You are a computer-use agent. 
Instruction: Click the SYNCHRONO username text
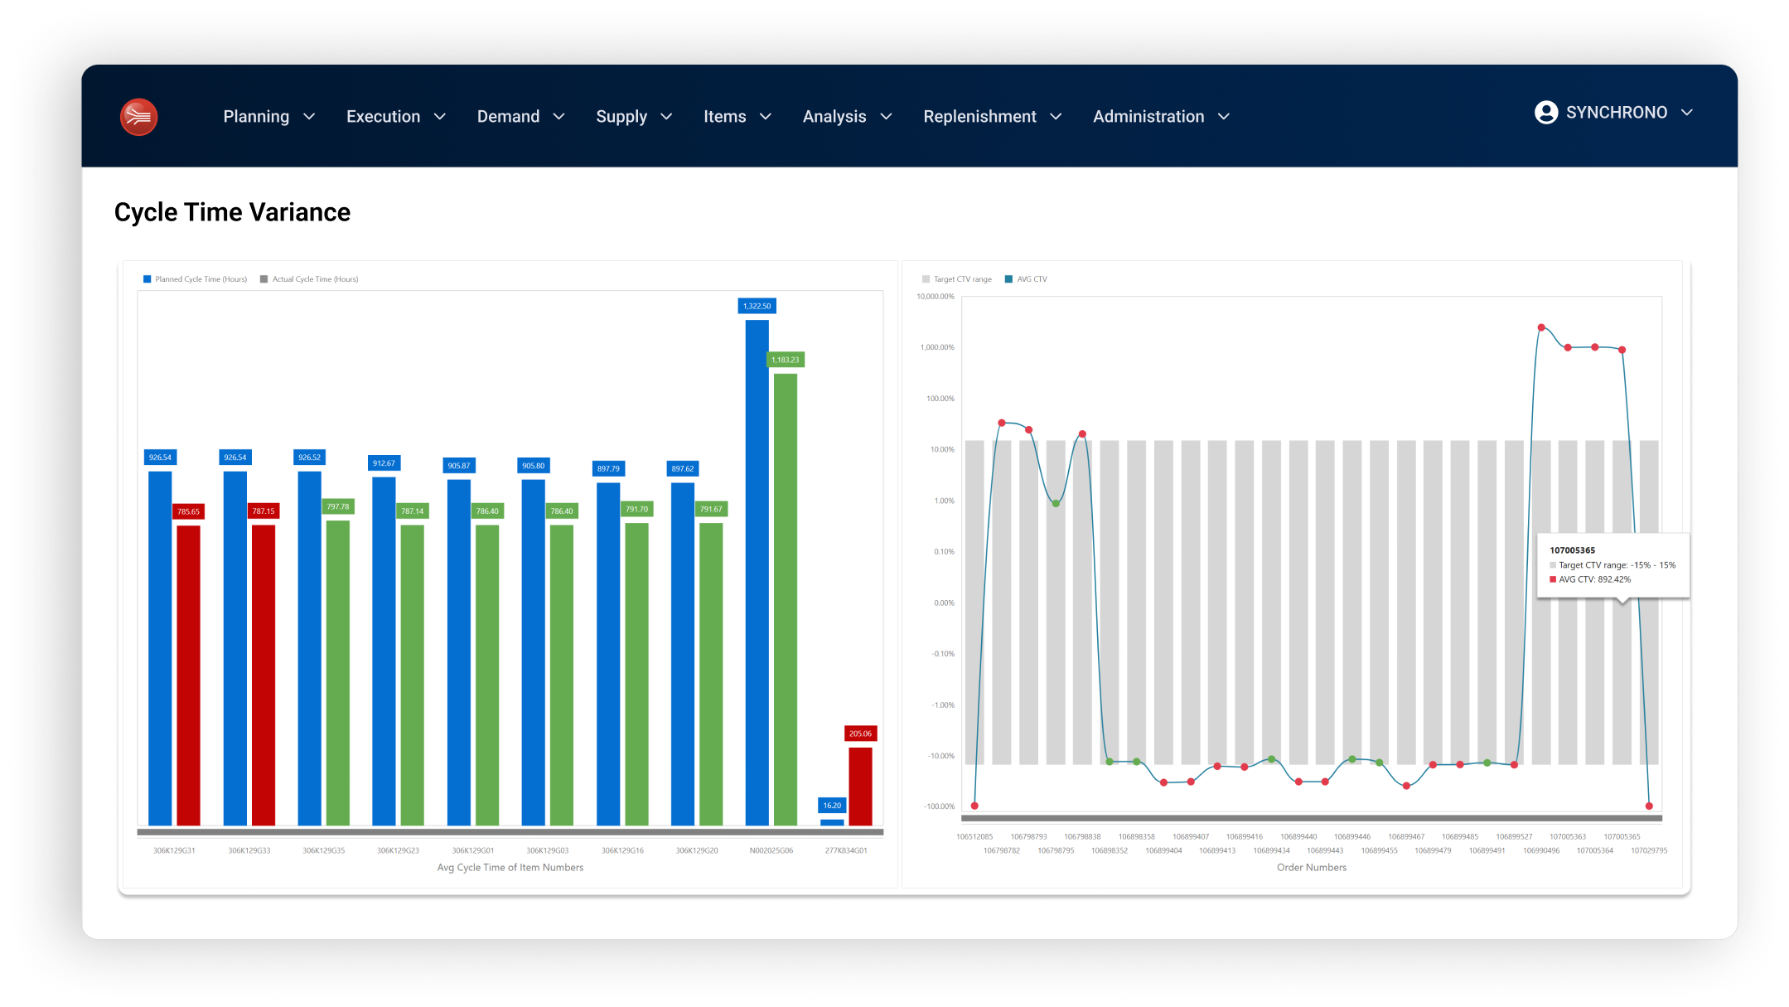click(x=1616, y=113)
